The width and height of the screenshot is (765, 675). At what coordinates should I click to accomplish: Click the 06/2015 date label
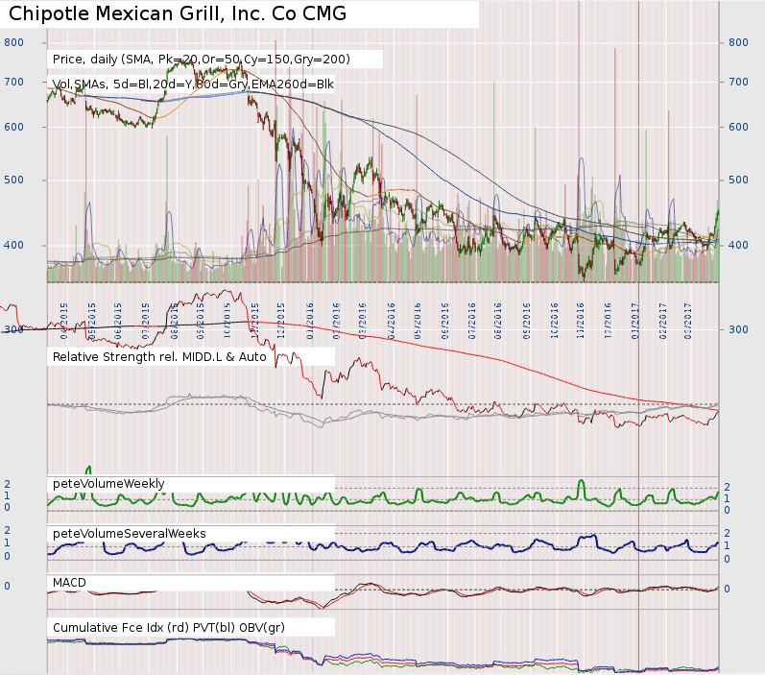(x=118, y=321)
